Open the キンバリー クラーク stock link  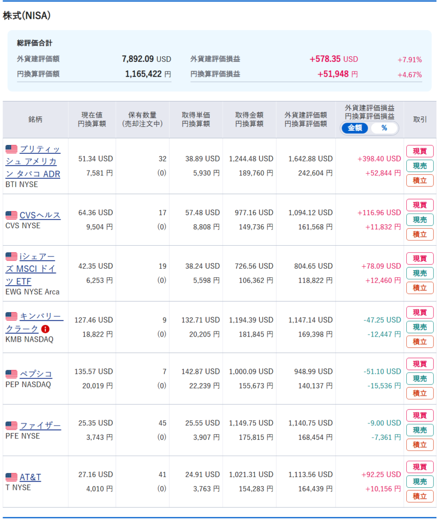tap(34, 322)
